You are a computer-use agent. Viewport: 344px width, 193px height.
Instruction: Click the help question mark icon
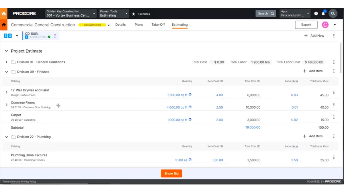316,13
